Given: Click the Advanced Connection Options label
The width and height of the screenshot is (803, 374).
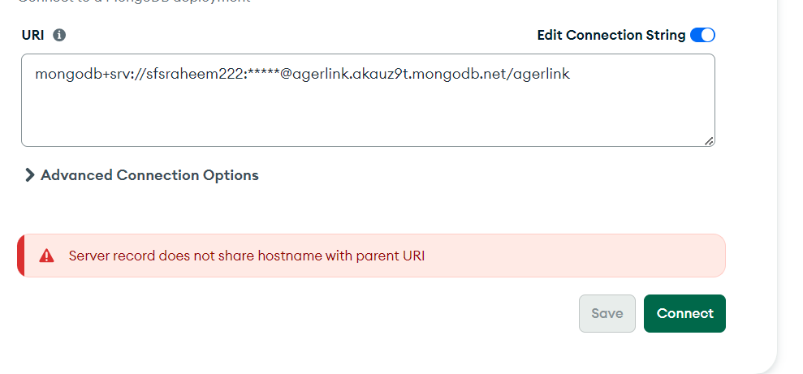Looking at the screenshot, I should pos(149,175).
